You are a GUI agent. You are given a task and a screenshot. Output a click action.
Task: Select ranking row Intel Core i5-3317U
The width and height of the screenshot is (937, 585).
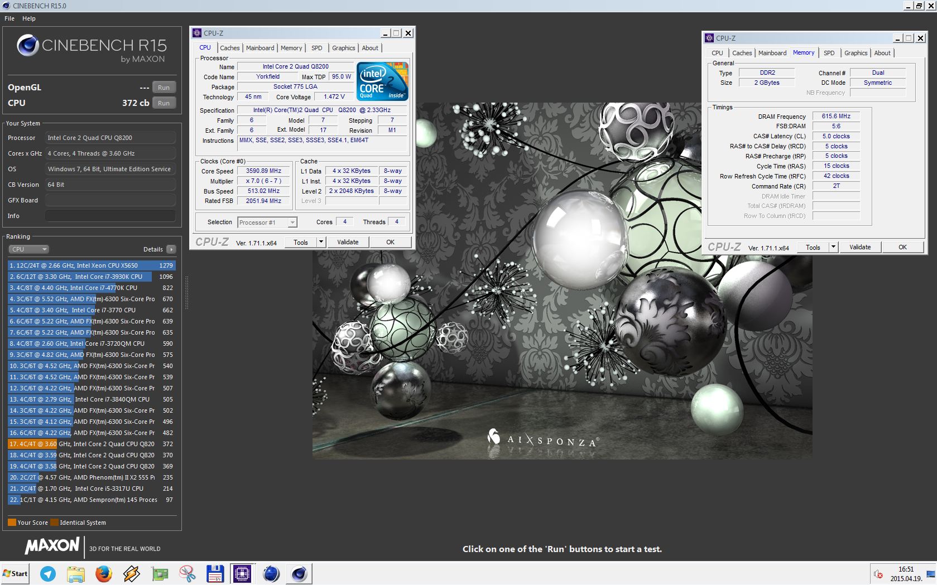pos(92,489)
